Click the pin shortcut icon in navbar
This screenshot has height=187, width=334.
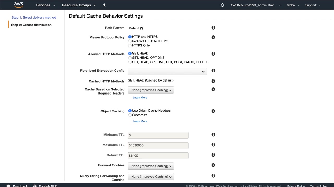[105, 5]
